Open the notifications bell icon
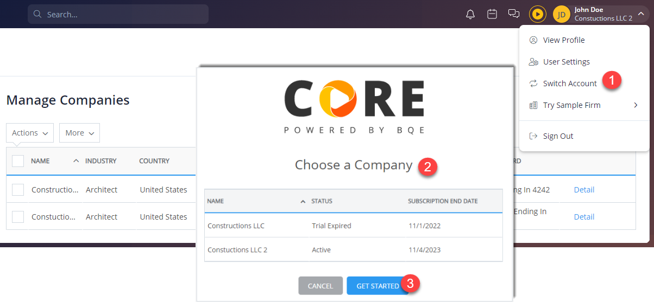The width and height of the screenshot is (654, 302). point(470,14)
